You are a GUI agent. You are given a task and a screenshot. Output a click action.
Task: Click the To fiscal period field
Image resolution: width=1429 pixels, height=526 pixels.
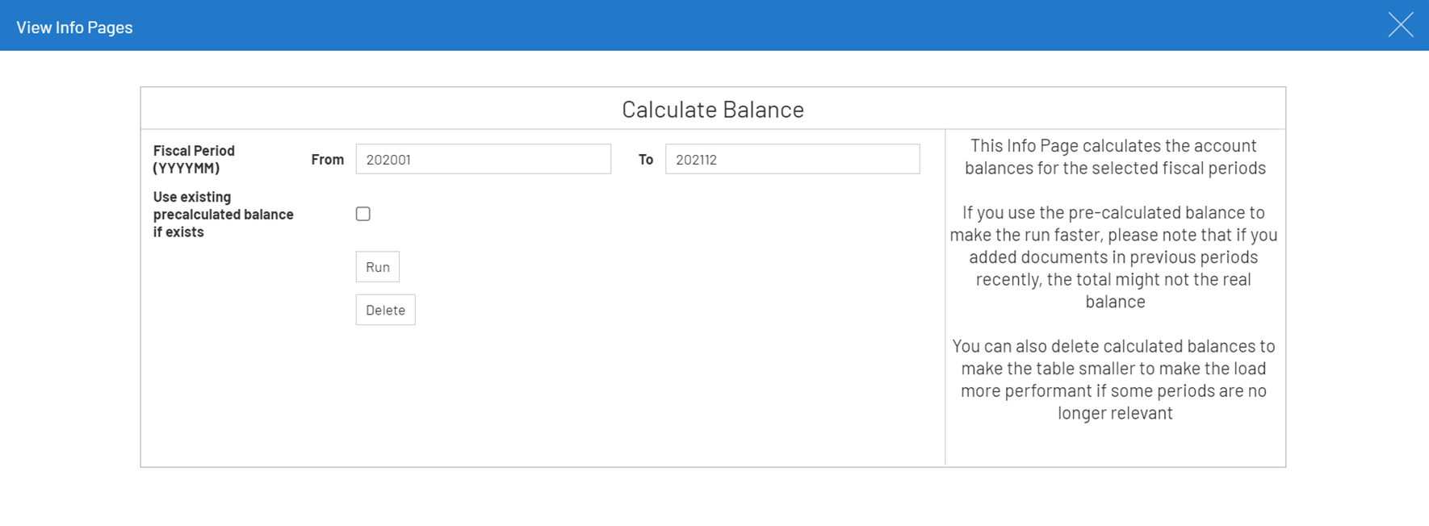(792, 159)
